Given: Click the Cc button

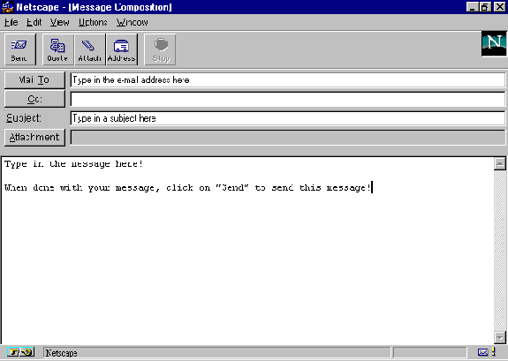Looking at the screenshot, I should point(34,99).
